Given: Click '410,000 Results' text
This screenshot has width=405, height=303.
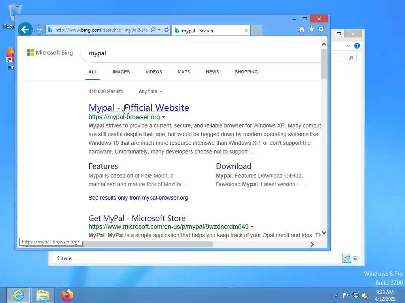Looking at the screenshot, I should point(106,92).
